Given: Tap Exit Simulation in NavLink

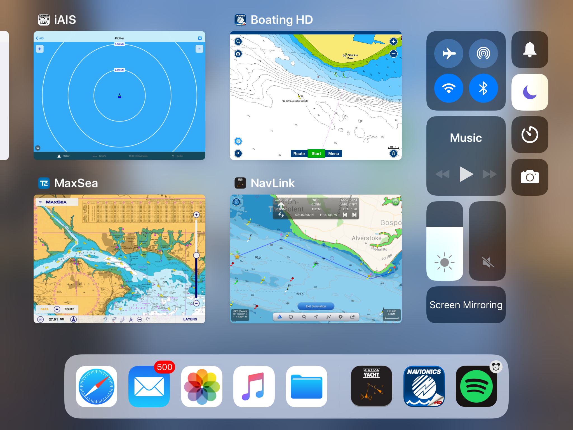Looking at the screenshot, I should (x=316, y=306).
